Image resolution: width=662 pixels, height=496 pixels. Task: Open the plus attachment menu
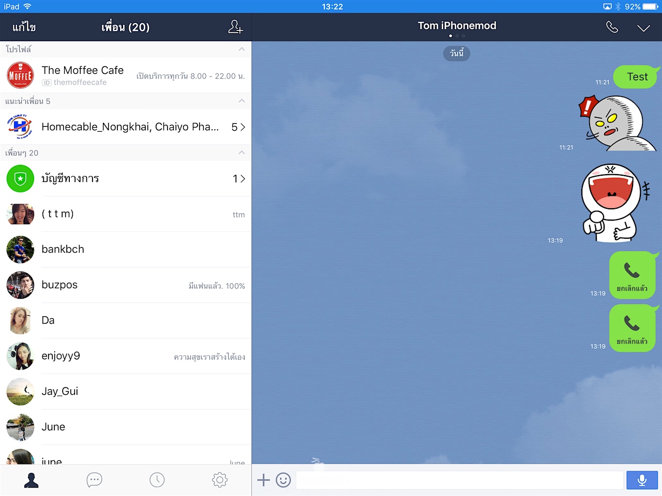[263, 480]
